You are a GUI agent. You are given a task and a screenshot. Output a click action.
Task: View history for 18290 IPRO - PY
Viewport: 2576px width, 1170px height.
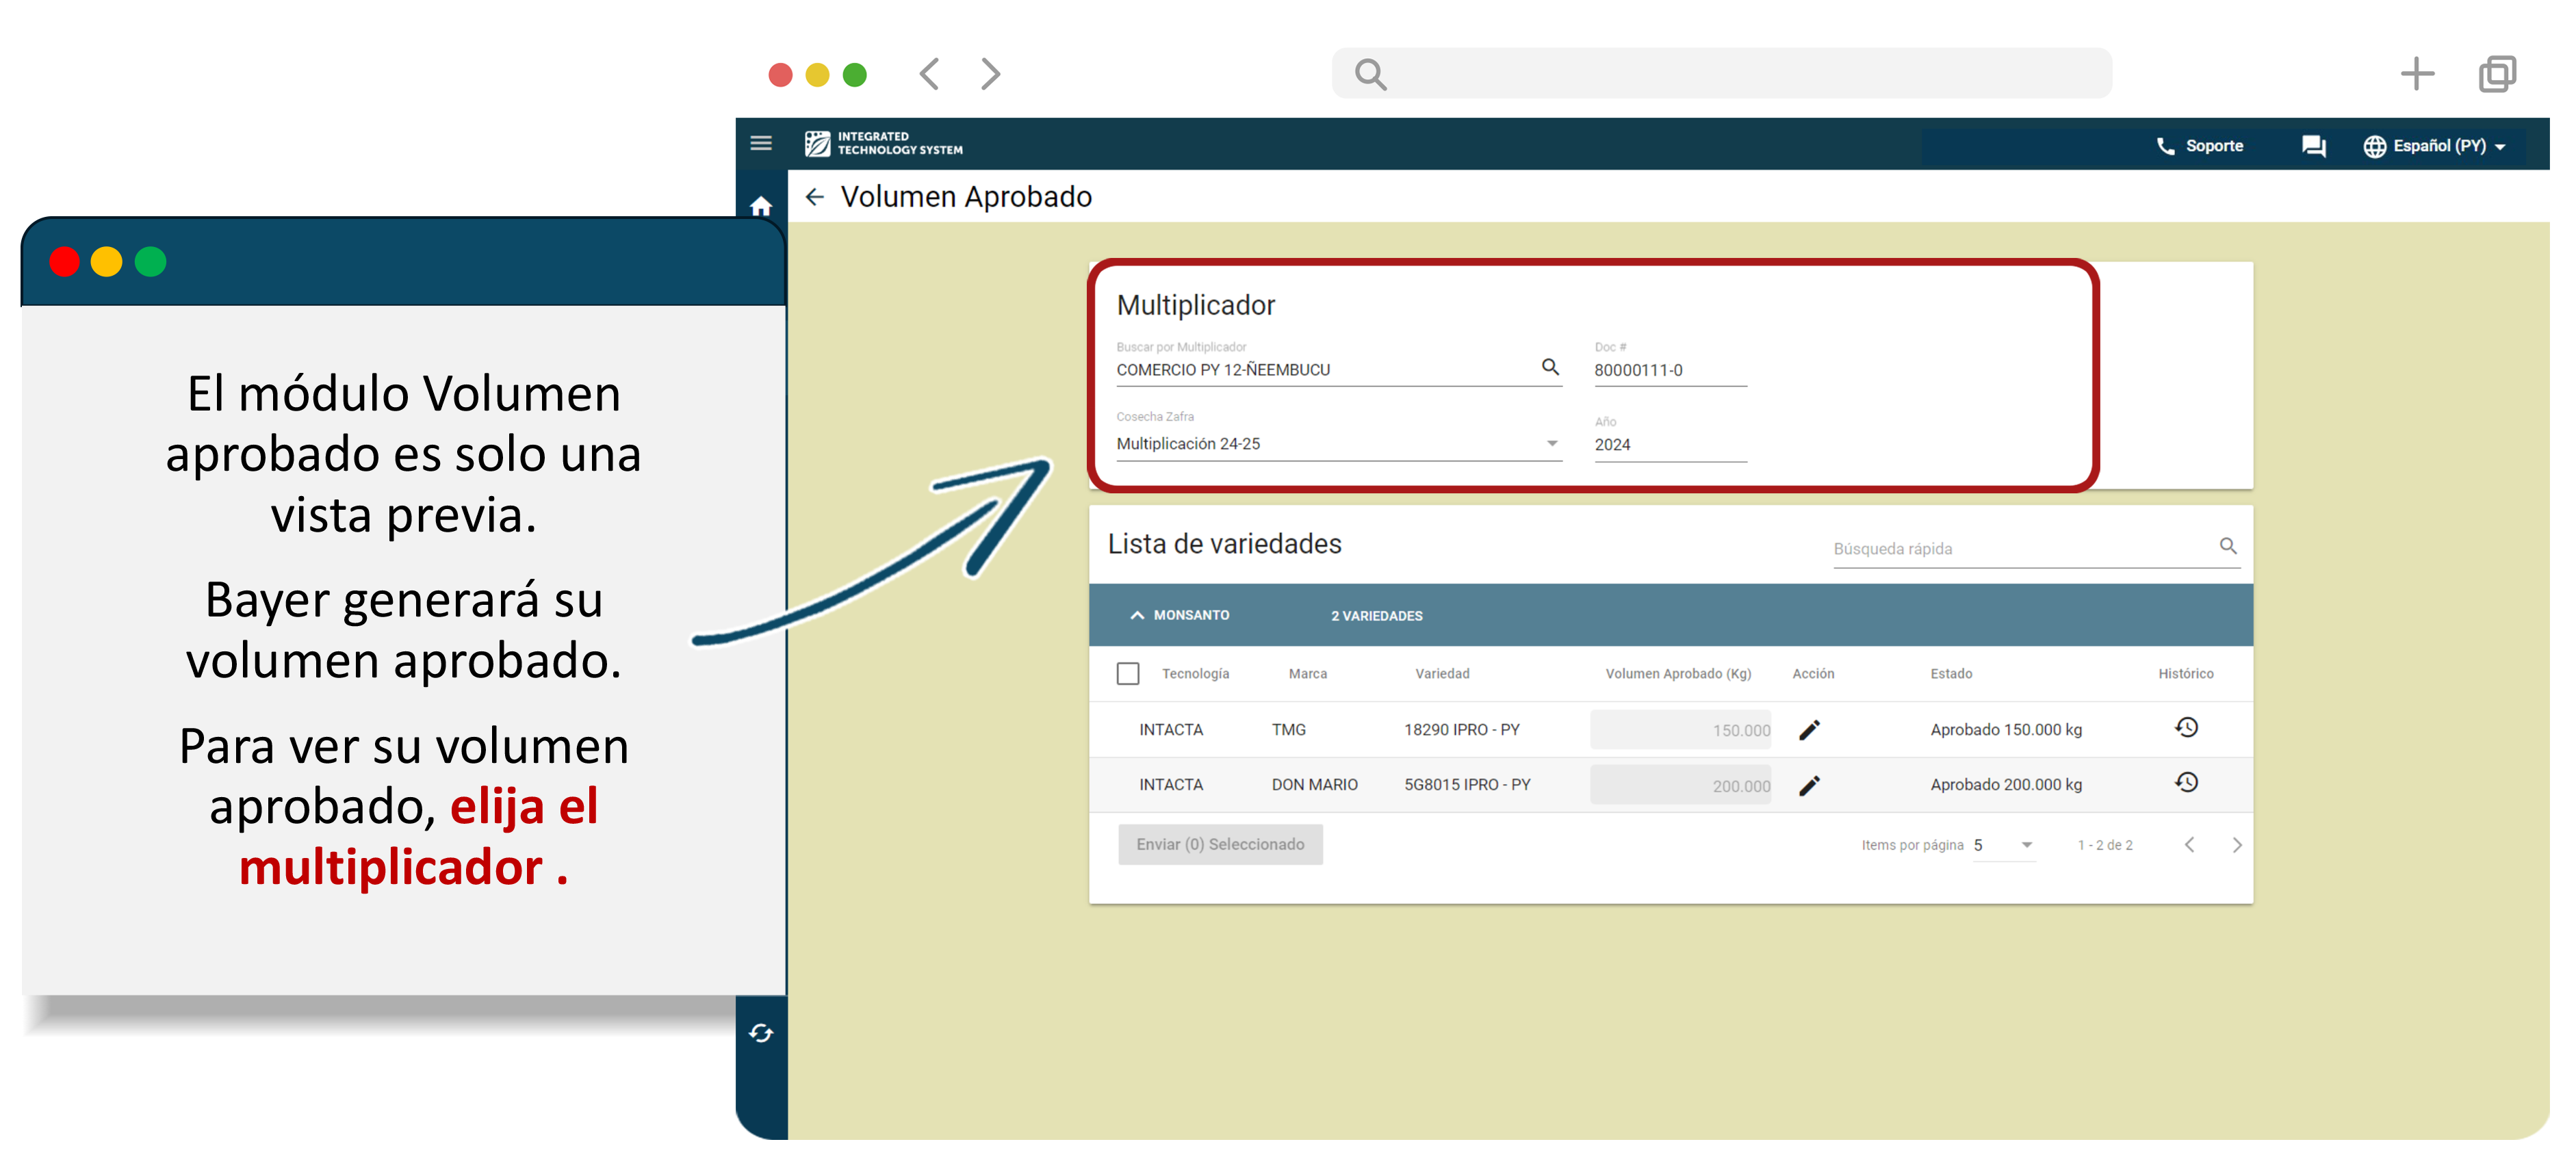click(2186, 728)
